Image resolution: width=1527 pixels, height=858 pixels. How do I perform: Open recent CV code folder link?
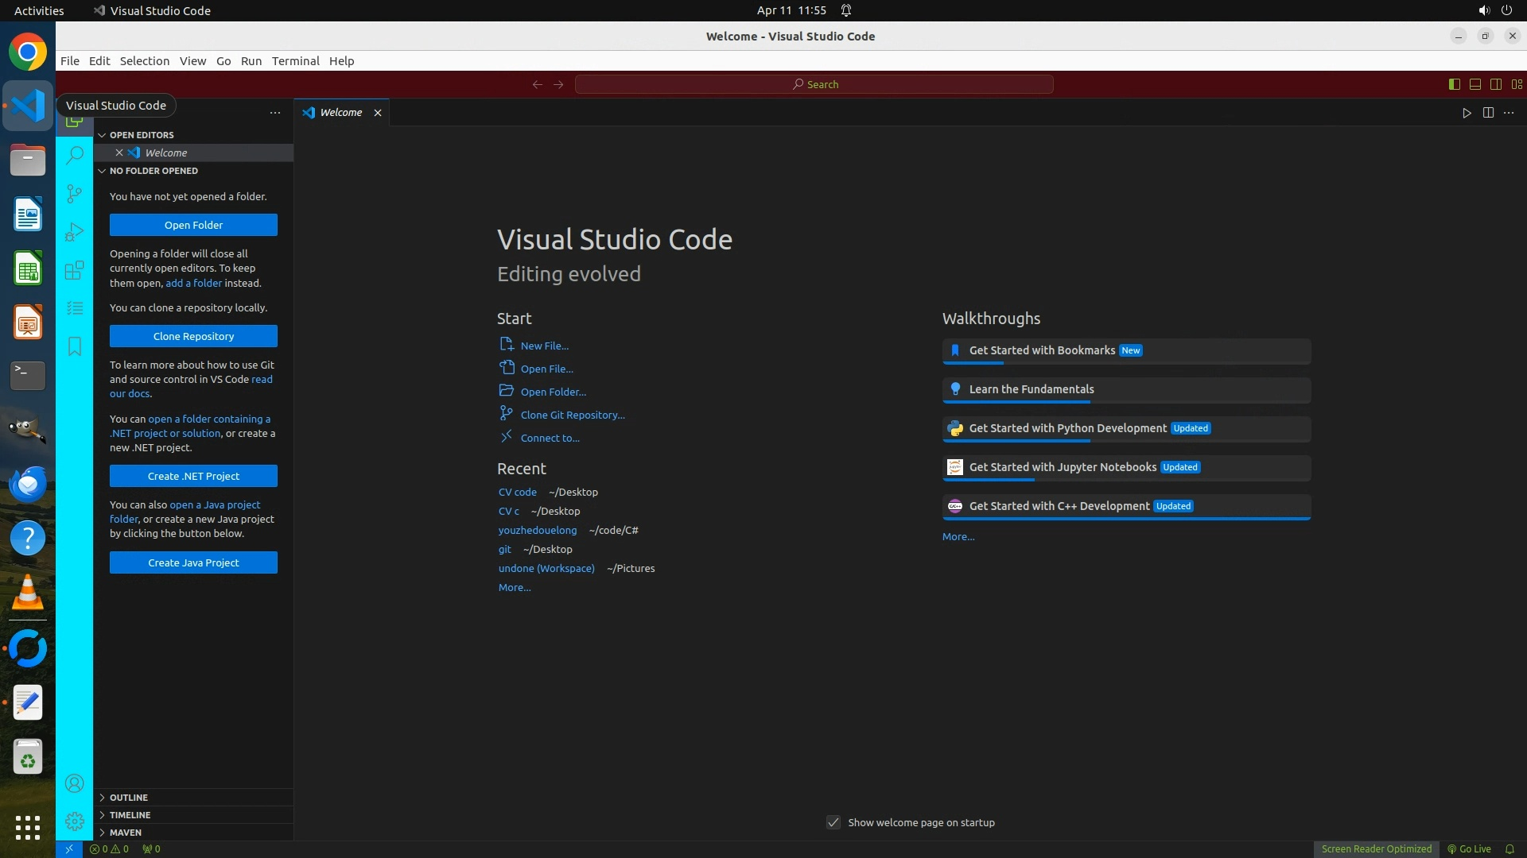[x=517, y=492]
